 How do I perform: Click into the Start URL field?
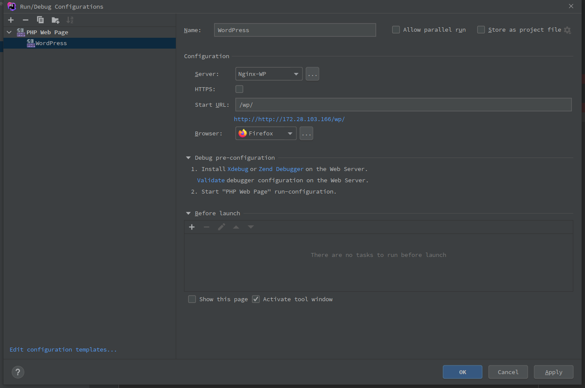pos(403,105)
